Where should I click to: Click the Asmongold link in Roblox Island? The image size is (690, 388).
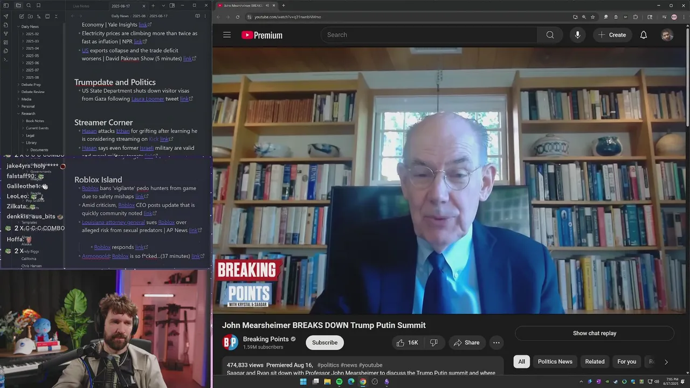pos(96,256)
